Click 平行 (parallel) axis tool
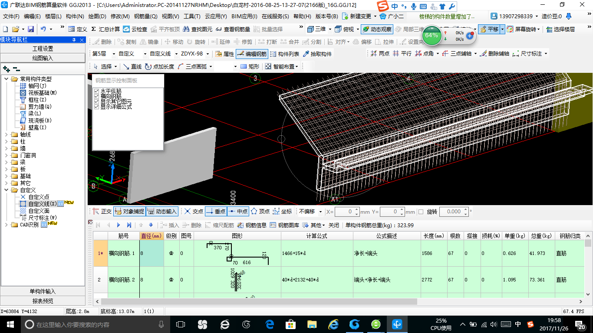 tap(402, 54)
